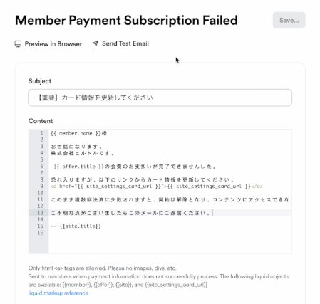Click line number 1 in the gutter

[x=41, y=133]
